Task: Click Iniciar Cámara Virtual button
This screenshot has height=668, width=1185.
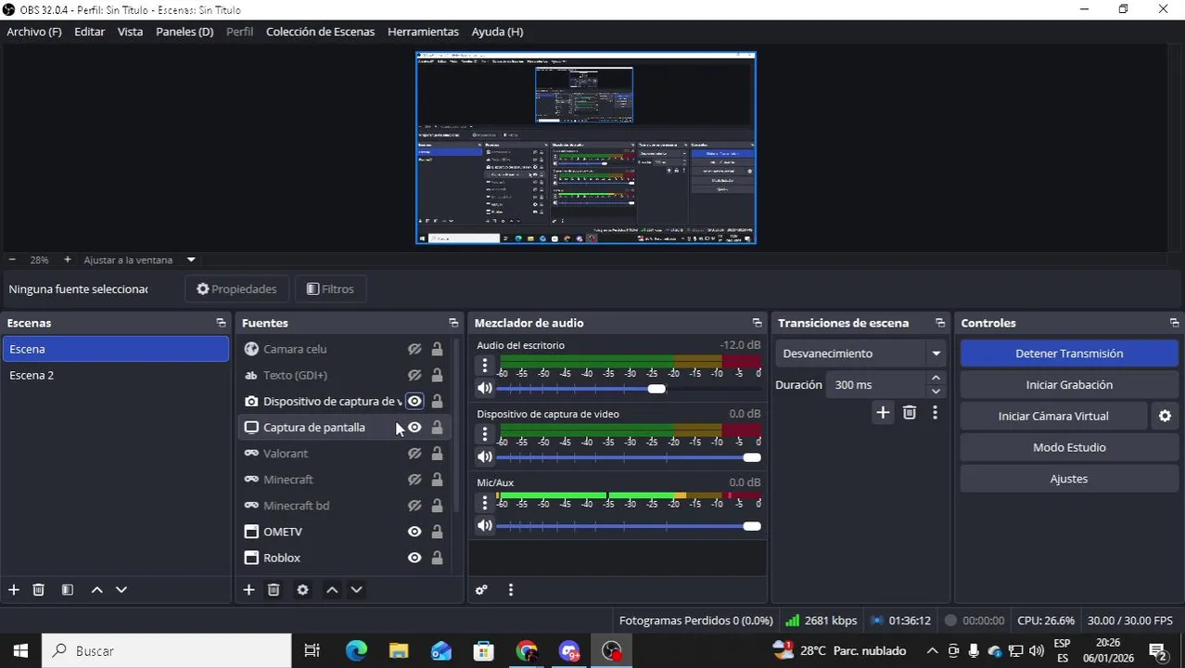Action: 1053,417
